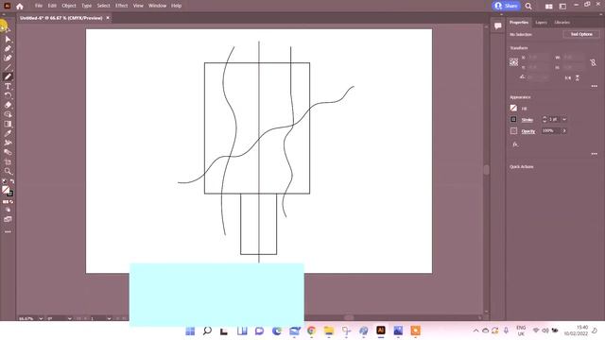Open the Object menu
The width and height of the screenshot is (605, 340).
[69, 6]
